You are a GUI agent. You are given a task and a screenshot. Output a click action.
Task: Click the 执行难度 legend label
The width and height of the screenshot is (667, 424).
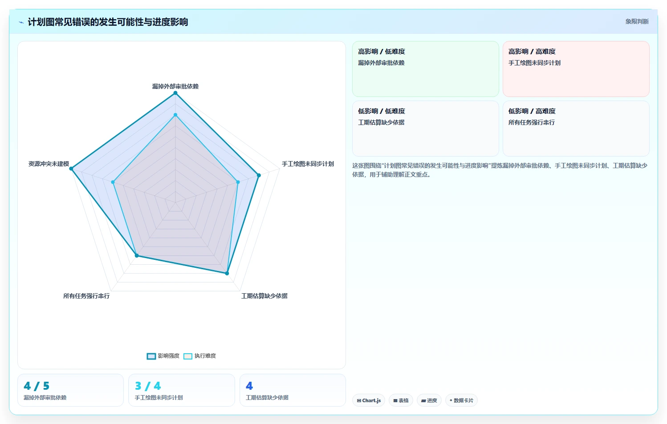click(x=205, y=356)
